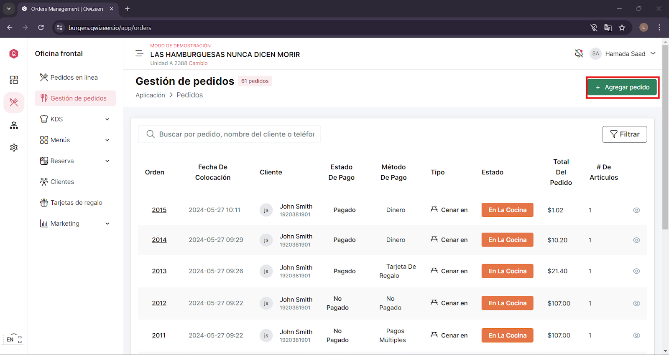Viewport: 669px width, 355px height.
Task: Open order number 2015 link
Action: click(159, 210)
